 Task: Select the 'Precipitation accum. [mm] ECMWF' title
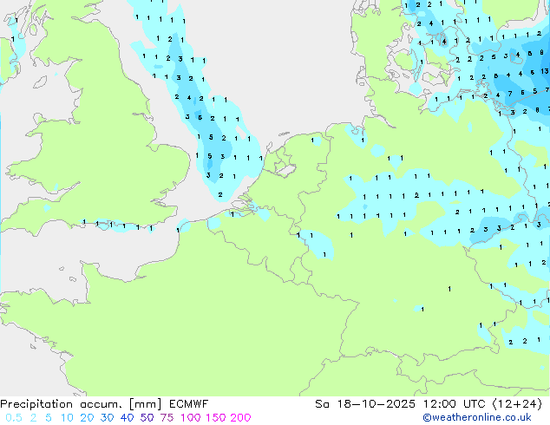pyautogui.click(x=104, y=404)
